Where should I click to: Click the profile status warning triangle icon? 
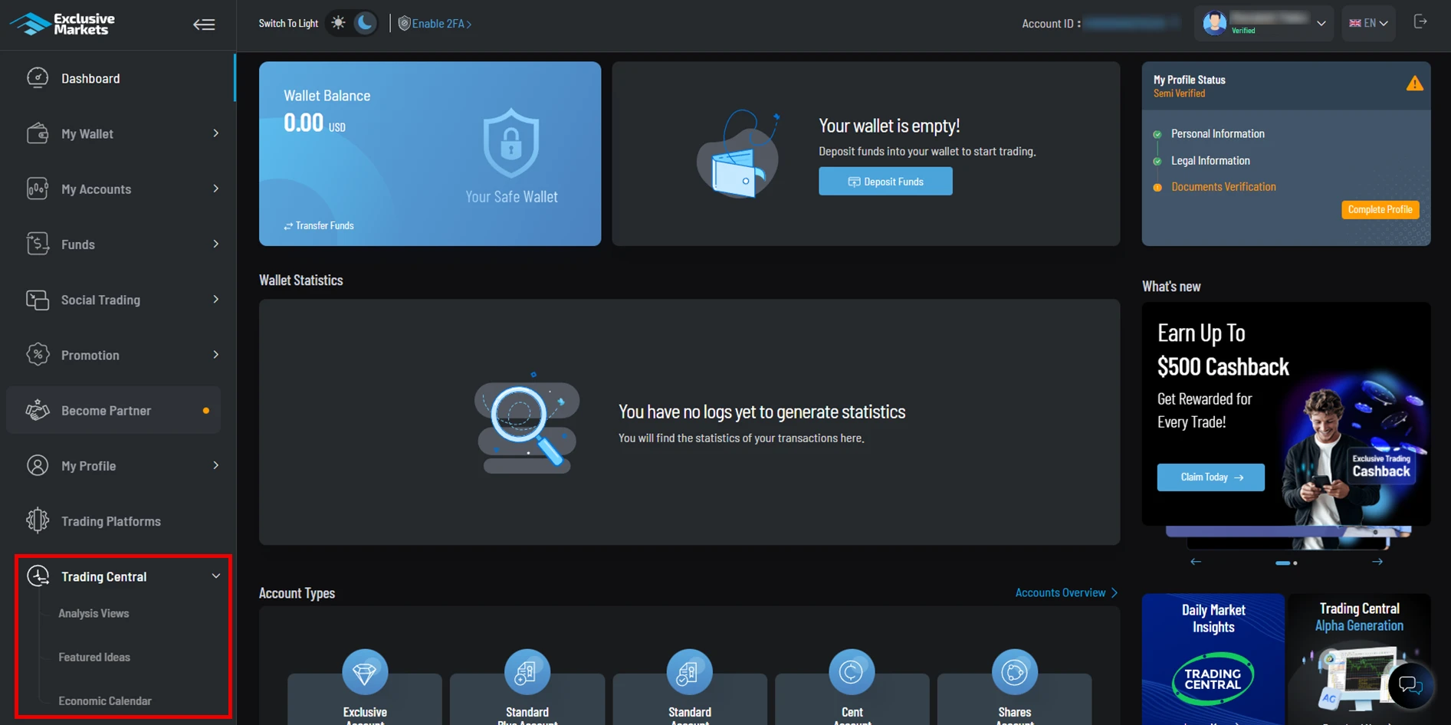[1414, 84]
